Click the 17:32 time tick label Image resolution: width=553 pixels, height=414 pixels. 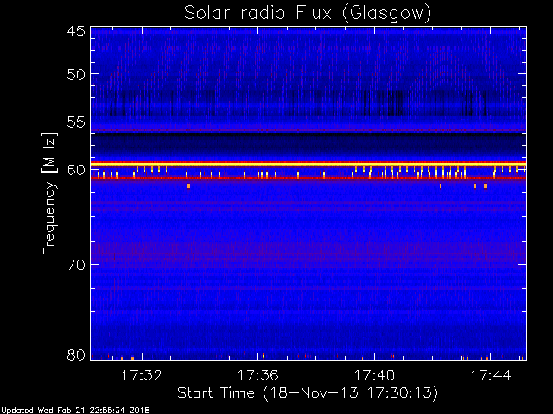coord(142,376)
